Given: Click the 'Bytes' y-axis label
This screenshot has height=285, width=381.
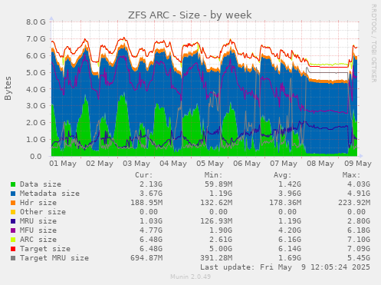Looking at the screenshot, I should pos(8,88).
